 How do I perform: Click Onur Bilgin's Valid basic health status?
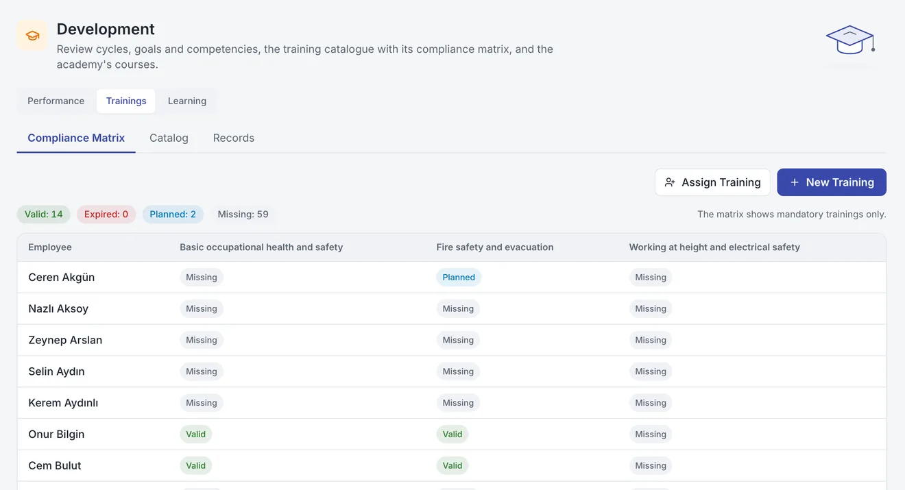pyautogui.click(x=196, y=434)
